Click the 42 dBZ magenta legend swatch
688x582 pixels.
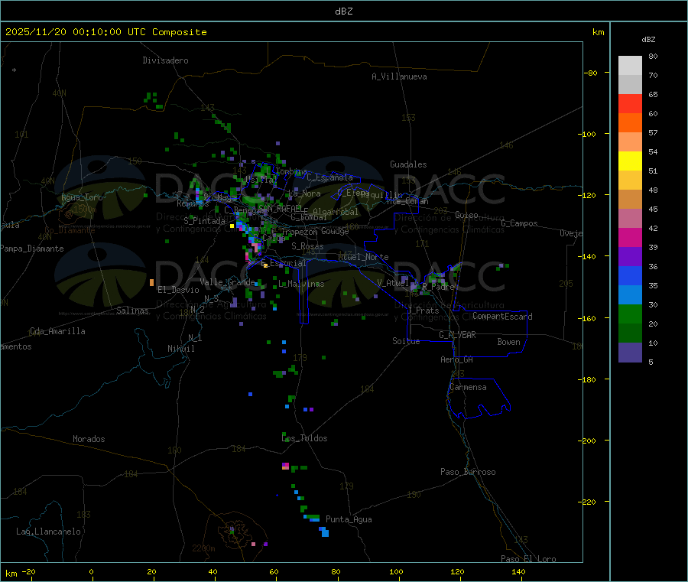pyautogui.click(x=630, y=237)
